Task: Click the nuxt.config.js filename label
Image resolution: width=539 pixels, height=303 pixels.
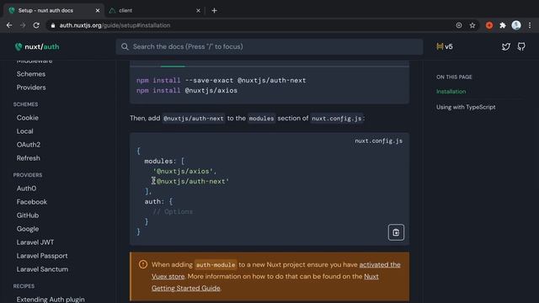Action: pyautogui.click(x=378, y=141)
